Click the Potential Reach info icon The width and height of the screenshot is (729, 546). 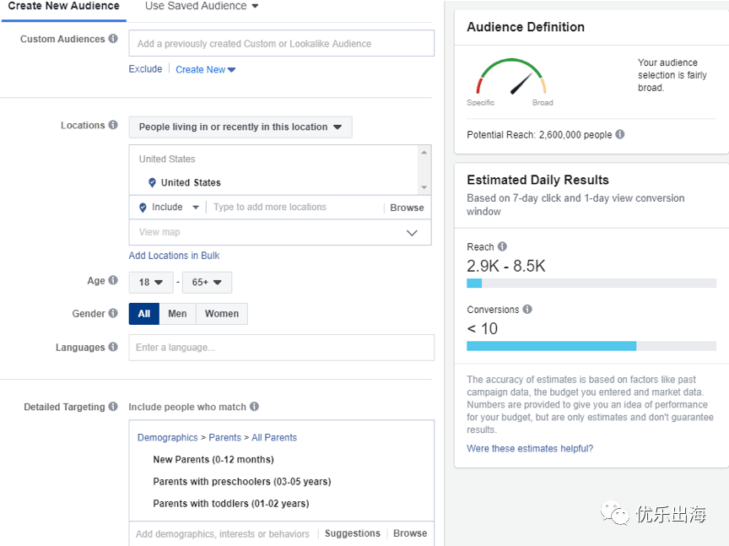pyautogui.click(x=620, y=135)
